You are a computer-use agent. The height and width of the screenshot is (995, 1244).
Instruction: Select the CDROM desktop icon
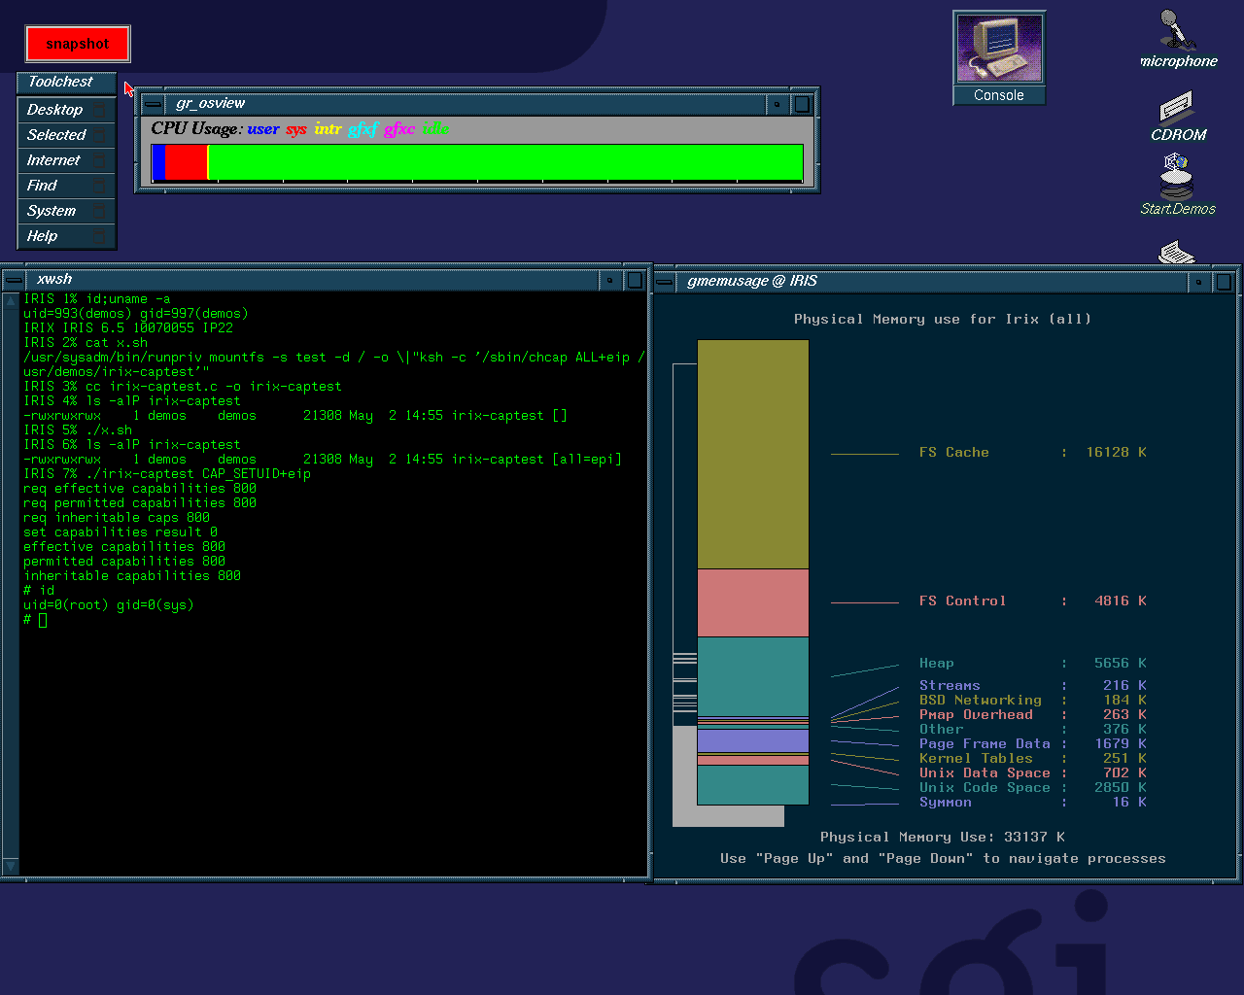tap(1177, 109)
